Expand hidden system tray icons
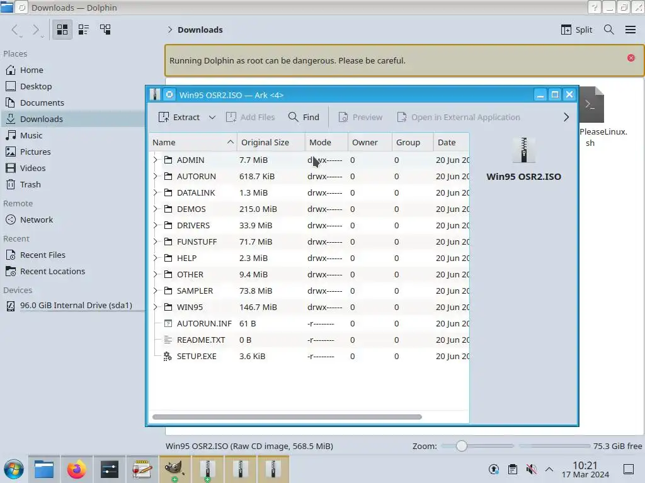 click(x=549, y=469)
